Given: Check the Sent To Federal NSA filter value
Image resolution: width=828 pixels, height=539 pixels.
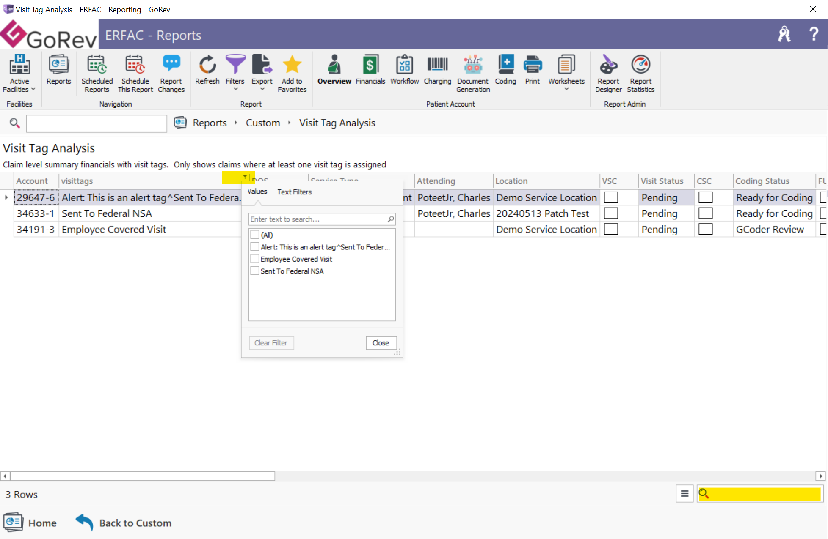Looking at the screenshot, I should tap(255, 271).
